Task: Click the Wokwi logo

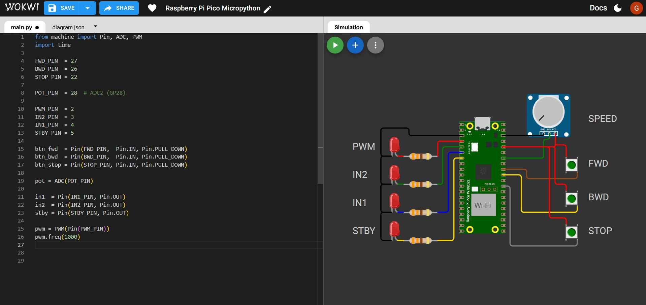Action: tap(22, 7)
